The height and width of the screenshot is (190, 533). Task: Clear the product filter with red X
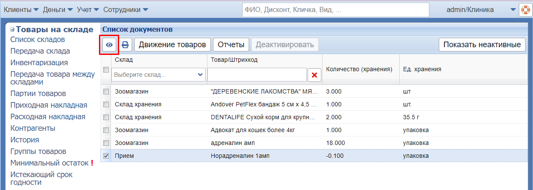[314, 75]
